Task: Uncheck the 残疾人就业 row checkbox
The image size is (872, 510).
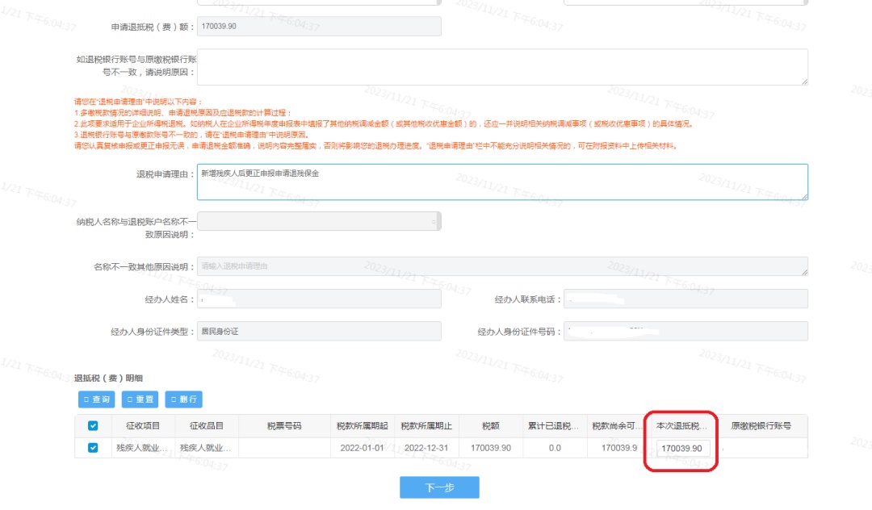Action: (x=93, y=448)
